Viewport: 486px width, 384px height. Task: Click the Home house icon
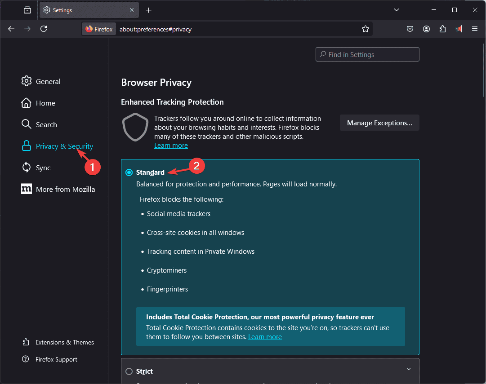(27, 103)
